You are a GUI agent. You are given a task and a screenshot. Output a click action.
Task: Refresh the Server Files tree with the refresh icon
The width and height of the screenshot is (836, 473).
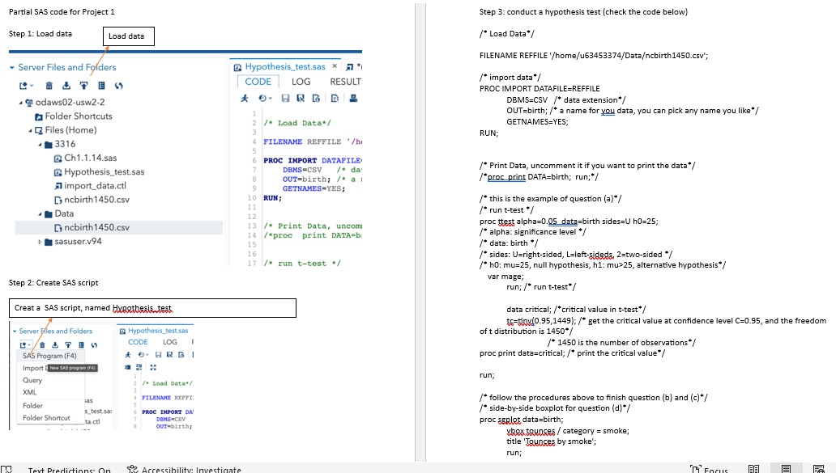point(119,86)
